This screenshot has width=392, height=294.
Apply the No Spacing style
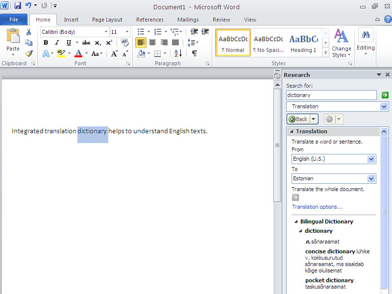(268, 43)
